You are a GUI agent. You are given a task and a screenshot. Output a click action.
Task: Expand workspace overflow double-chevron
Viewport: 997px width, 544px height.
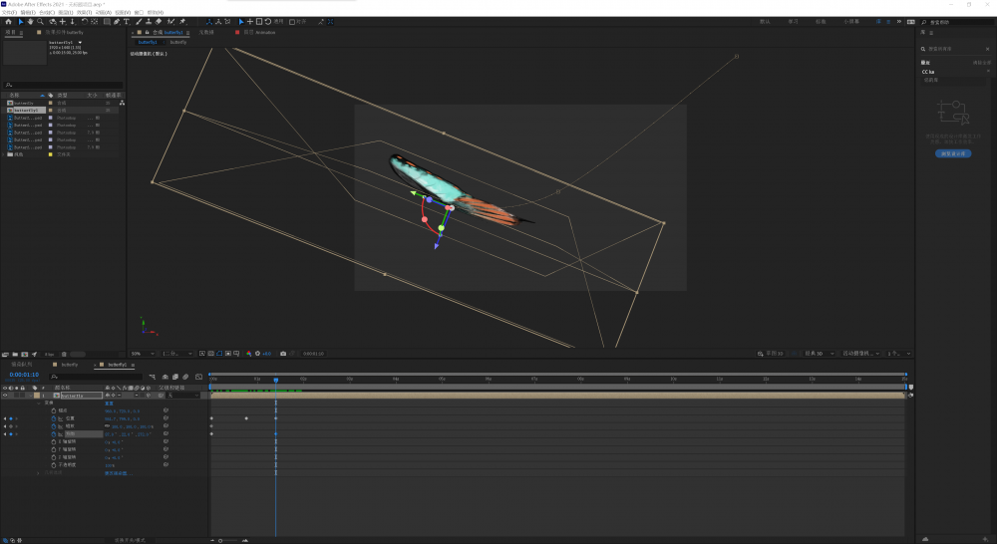899,22
